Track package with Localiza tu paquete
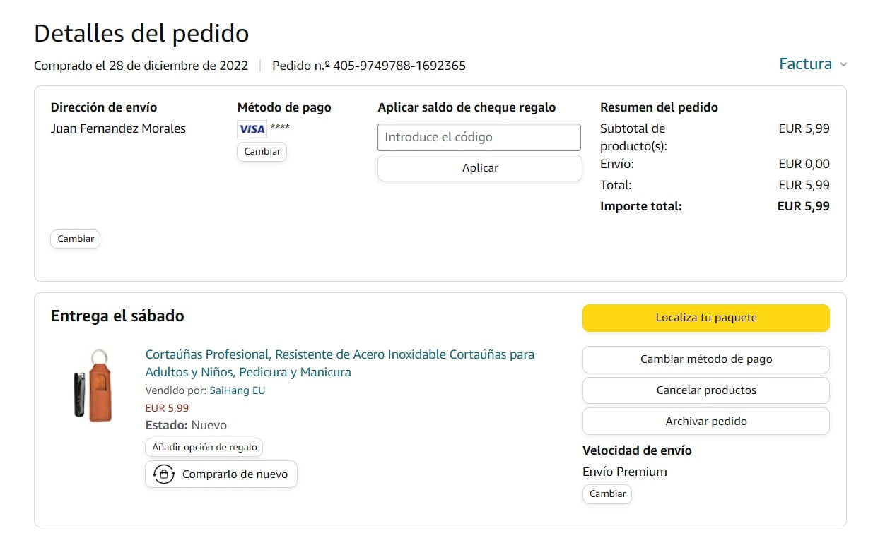Image resolution: width=873 pixels, height=538 pixels. pos(705,318)
